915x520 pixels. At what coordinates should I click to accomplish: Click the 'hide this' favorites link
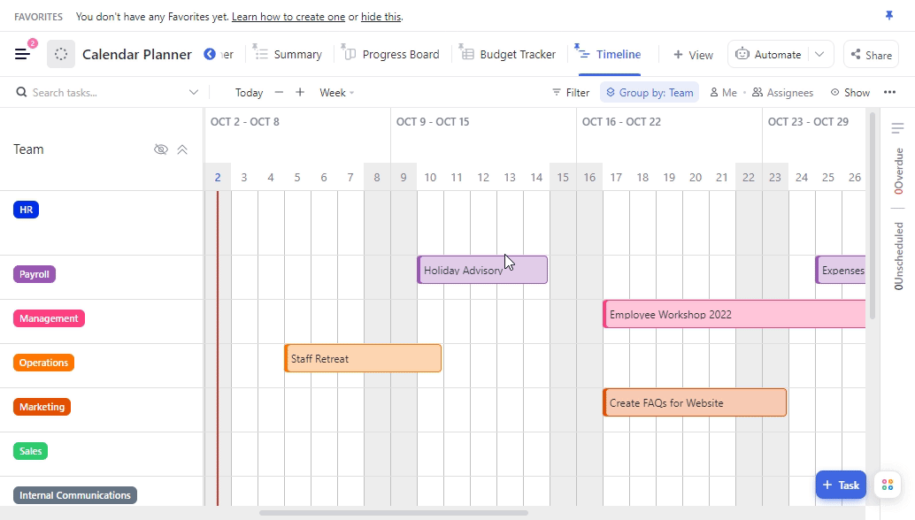tap(381, 17)
